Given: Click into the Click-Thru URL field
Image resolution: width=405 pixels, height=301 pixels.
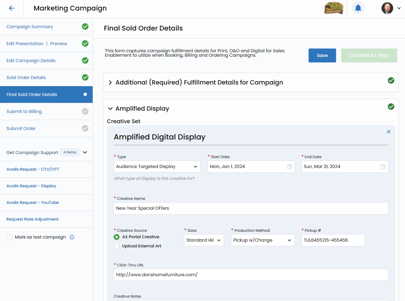Looking at the screenshot, I should pyautogui.click(x=251, y=275).
